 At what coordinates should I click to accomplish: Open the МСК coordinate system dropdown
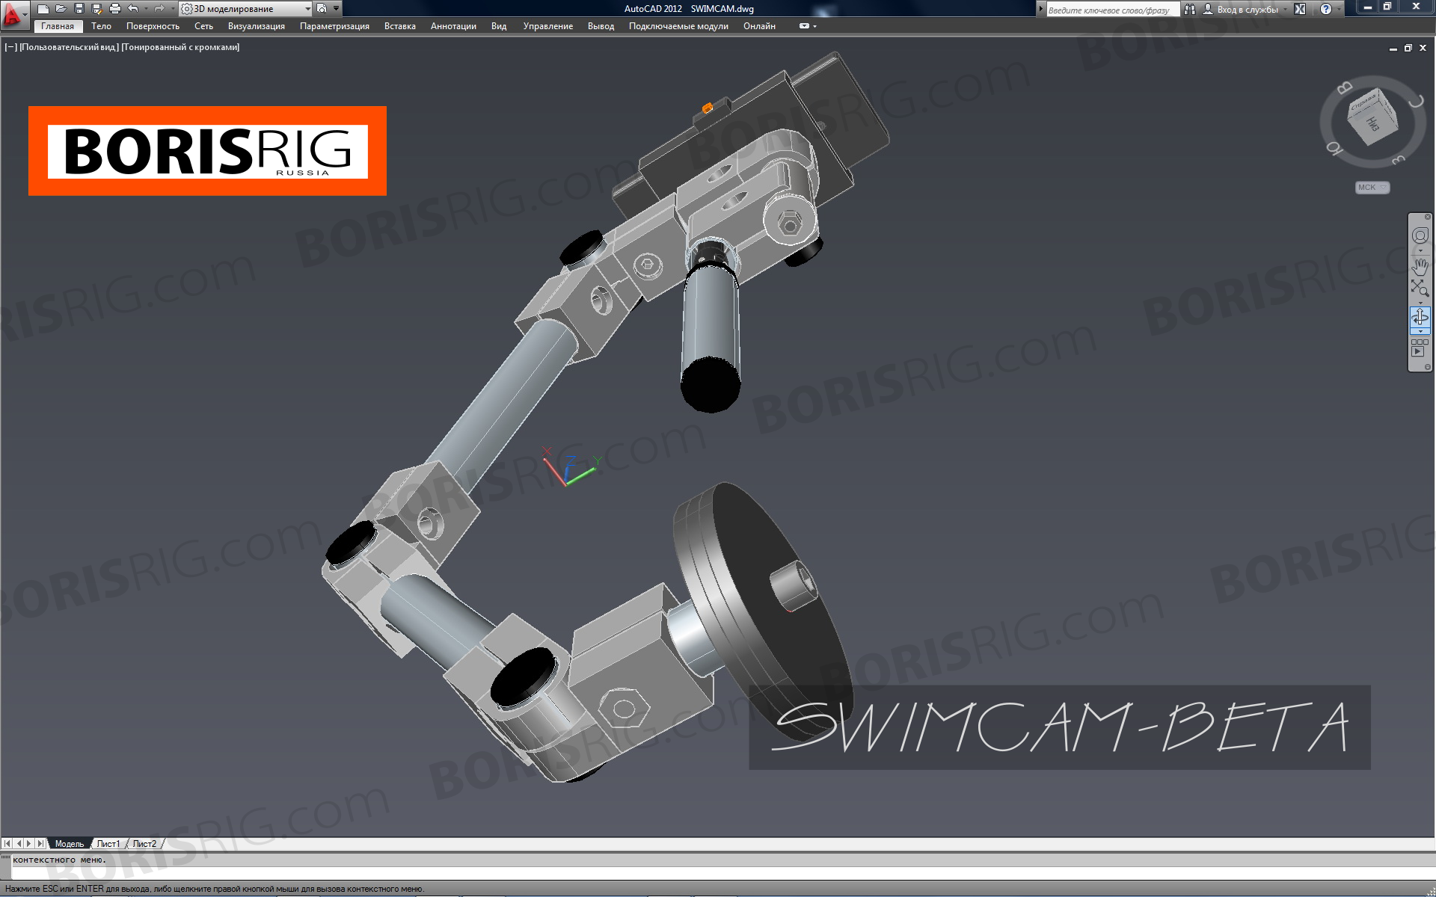[1372, 188]
